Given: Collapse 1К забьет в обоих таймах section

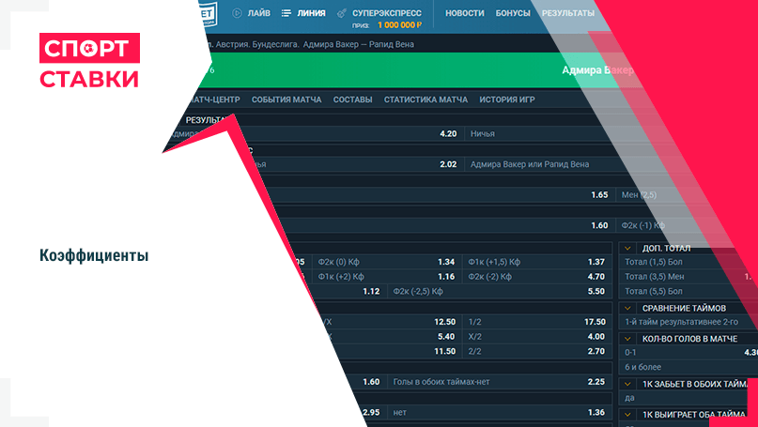Looking at the screenshot, I should (628, 384).
